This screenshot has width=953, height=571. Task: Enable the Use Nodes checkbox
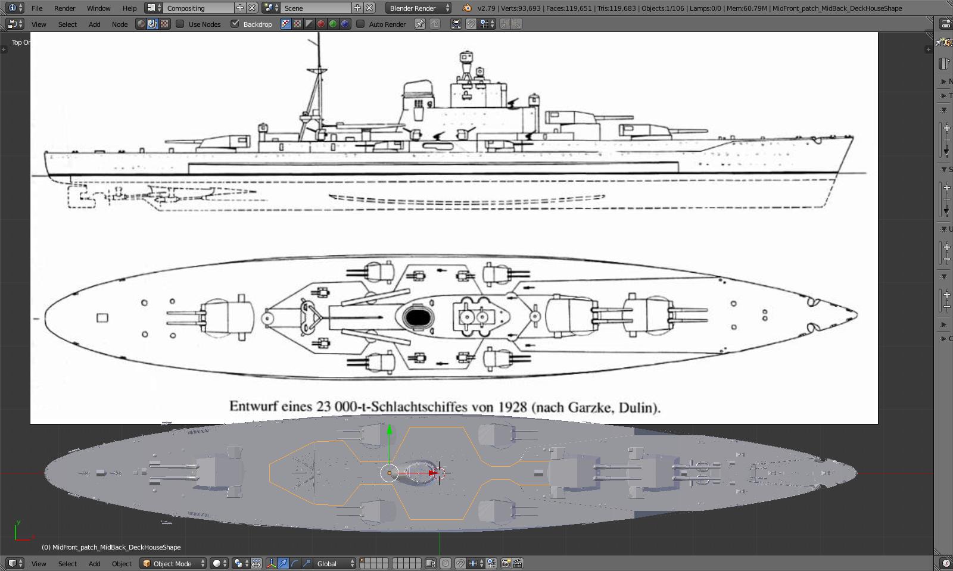tap(180, 24)
